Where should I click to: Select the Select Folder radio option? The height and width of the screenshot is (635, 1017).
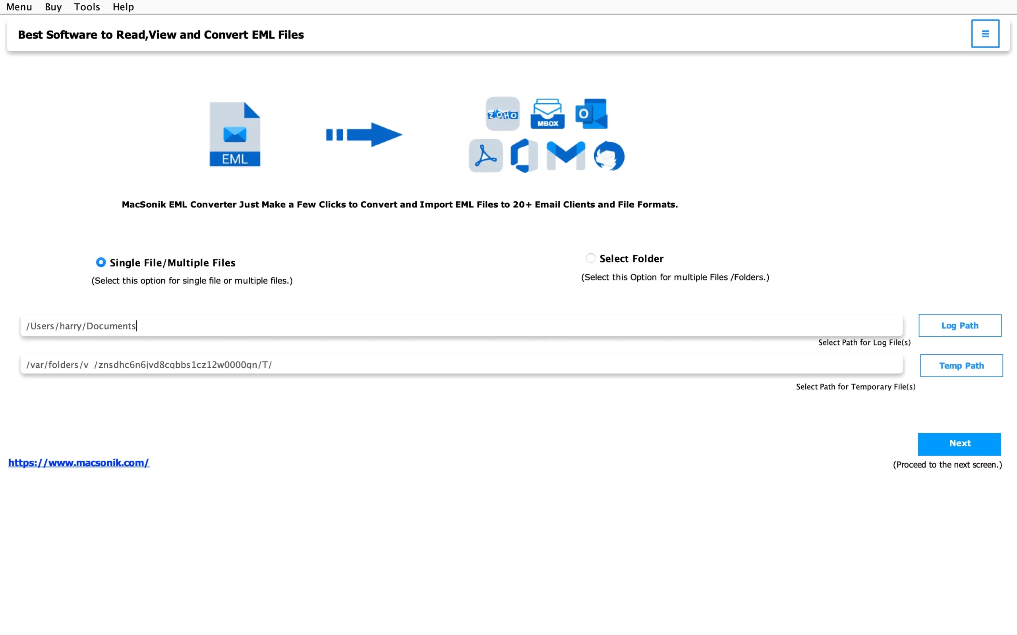point(591,258)
